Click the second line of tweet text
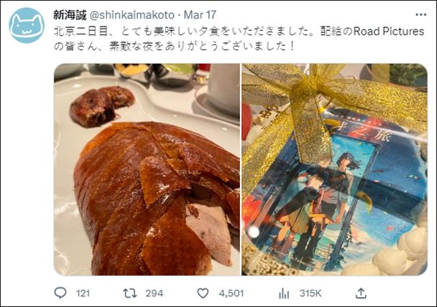 pyautogui.click(x=174, y=46)
